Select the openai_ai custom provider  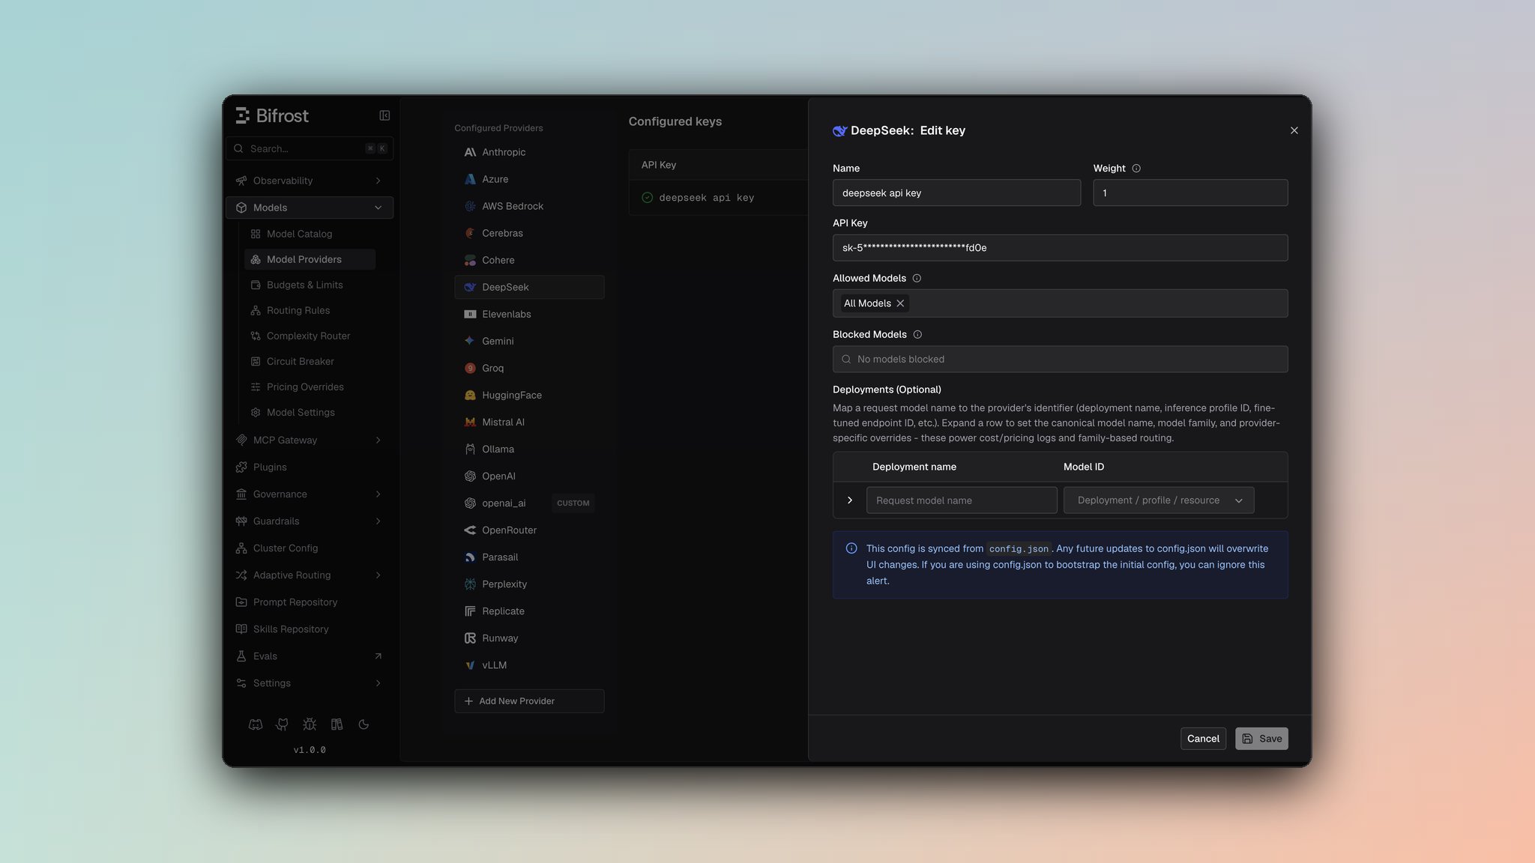[x=529, y=503]
